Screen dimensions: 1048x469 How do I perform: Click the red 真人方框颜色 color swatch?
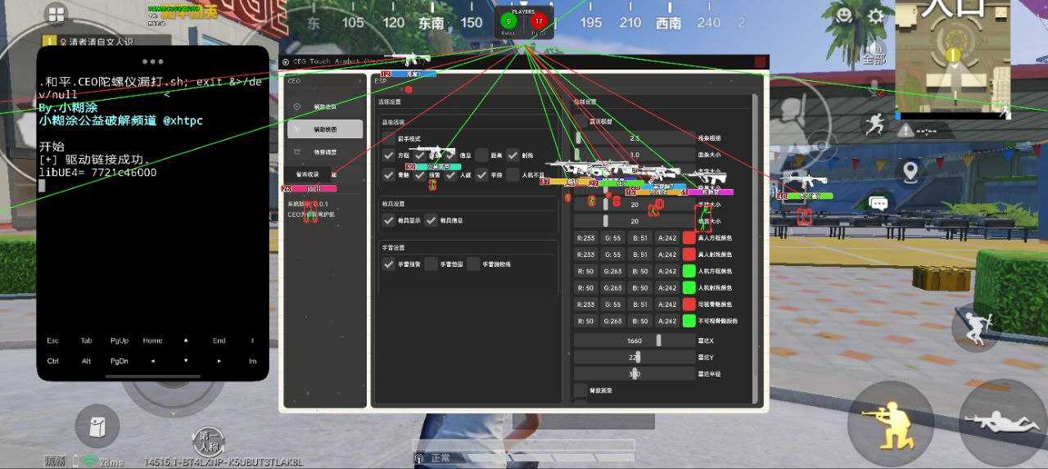(x=689, y=238)
